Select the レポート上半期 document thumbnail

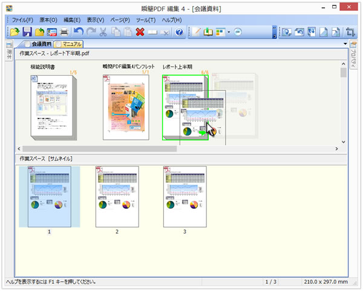(x=185, y=108)
